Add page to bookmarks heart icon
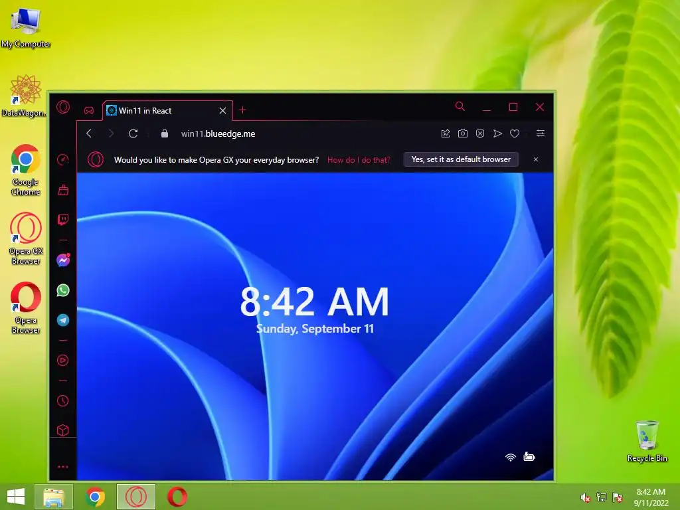The width and height of the screenshot is (680, 510). point(515,133)
